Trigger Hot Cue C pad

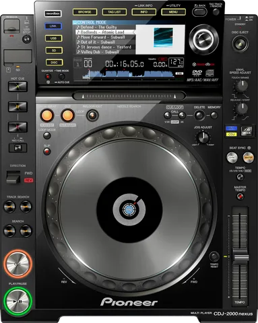point(18,127)
